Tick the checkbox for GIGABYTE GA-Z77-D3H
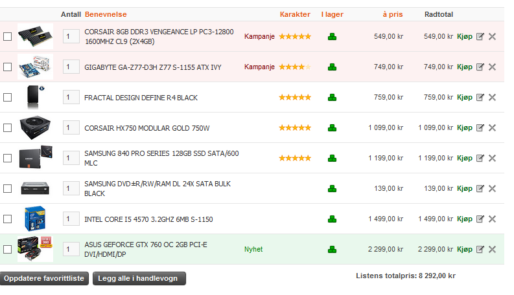 8,67
